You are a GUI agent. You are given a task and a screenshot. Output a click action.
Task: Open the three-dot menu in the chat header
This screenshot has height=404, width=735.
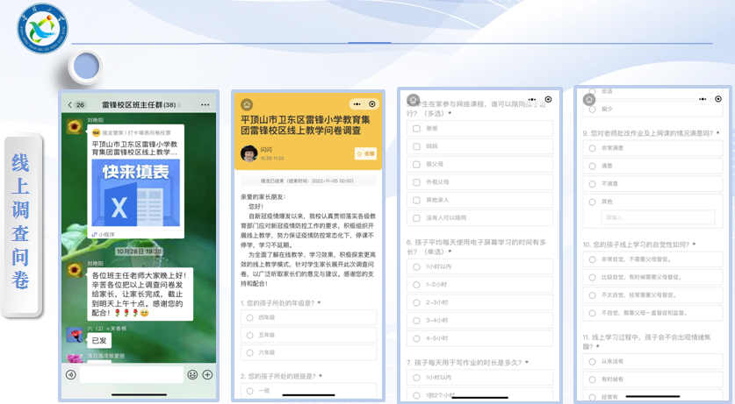click(x=205, y=105)
